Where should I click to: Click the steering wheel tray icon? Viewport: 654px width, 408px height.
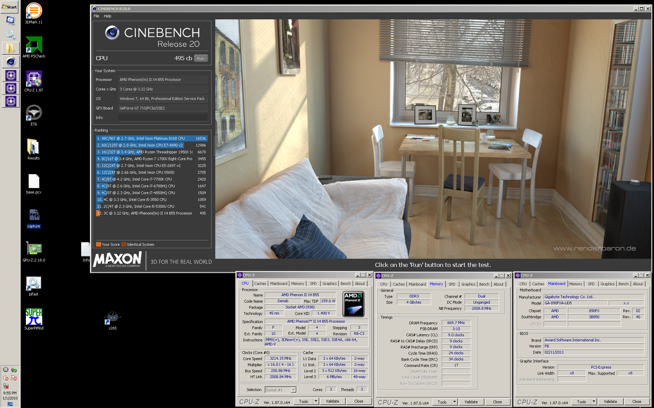[x=6, y=370]
